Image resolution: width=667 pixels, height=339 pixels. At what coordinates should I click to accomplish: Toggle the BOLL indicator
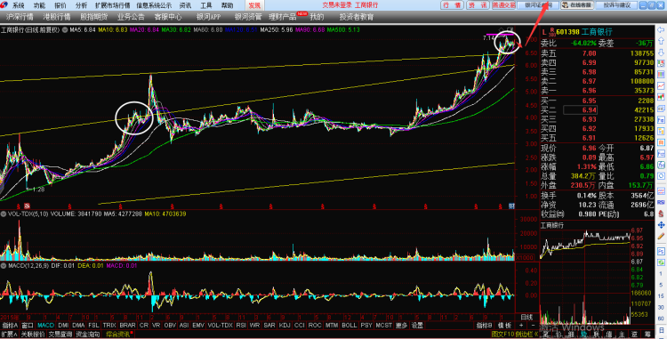pyautogui.click(x=350, y=326)
